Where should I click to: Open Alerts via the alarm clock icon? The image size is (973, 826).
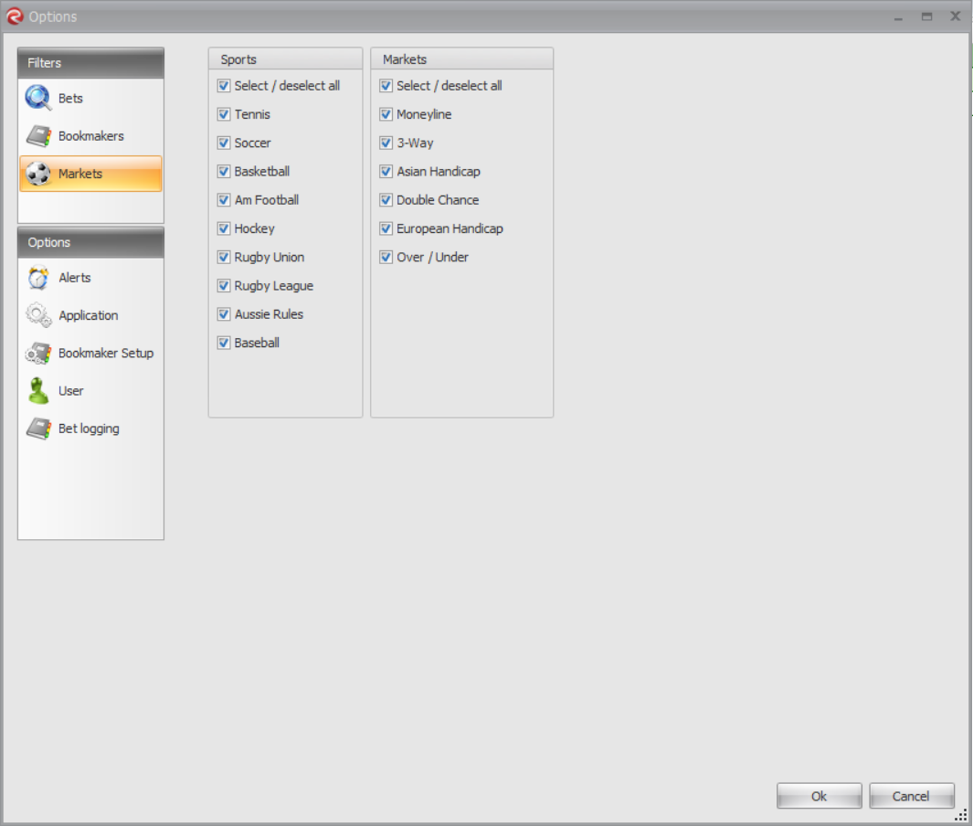click(x=38, y=278)
